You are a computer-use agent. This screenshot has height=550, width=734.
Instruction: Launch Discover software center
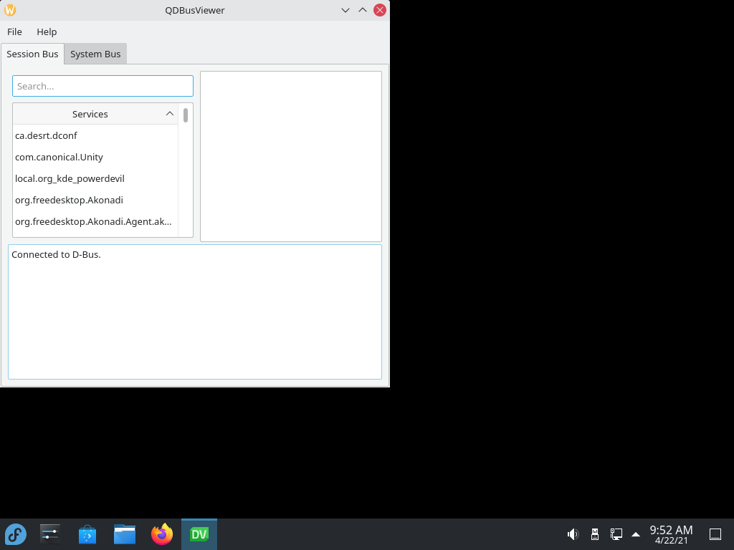click(87, 534)
